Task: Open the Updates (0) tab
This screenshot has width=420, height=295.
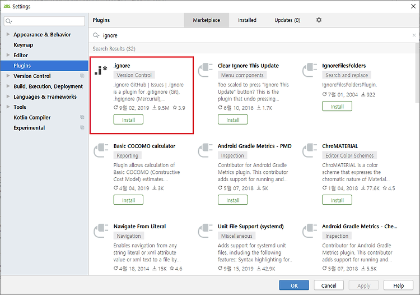Action: [x=287, y=20]
